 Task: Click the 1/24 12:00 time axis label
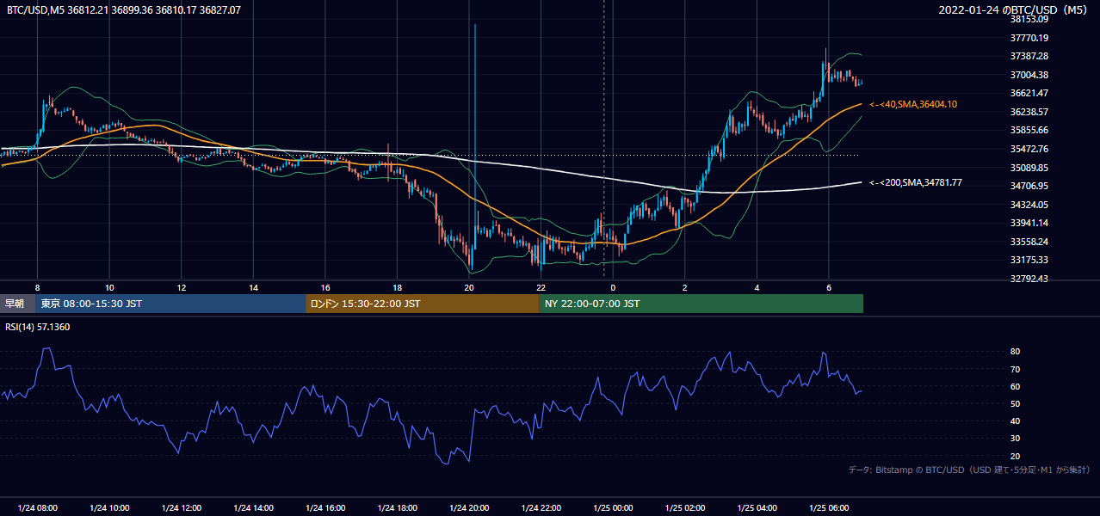tap(181, 508)
